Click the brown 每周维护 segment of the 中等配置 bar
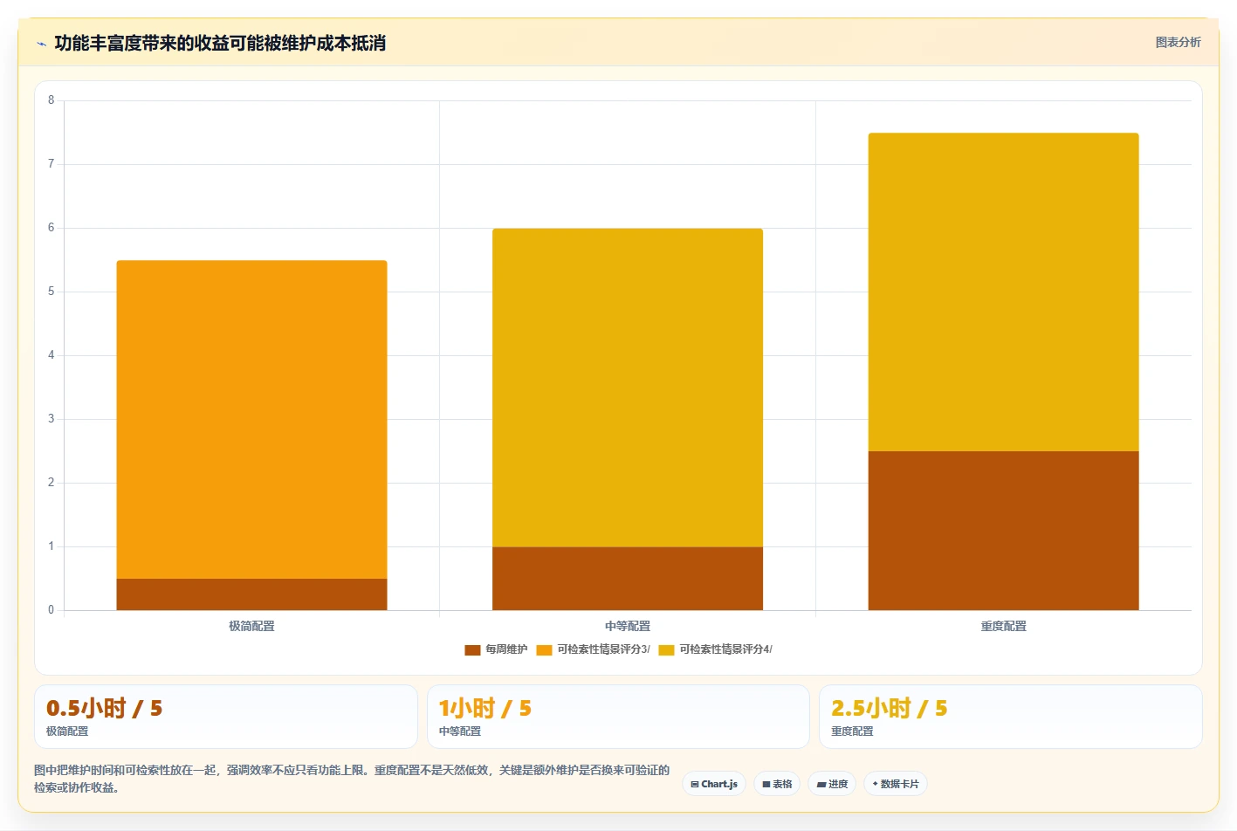 tap(628, 579)
